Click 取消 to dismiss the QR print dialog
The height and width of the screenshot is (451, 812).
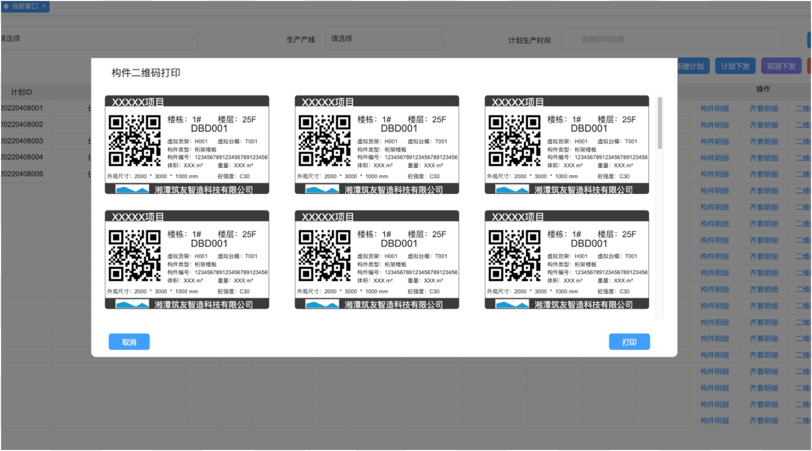(x=129, y=342)
